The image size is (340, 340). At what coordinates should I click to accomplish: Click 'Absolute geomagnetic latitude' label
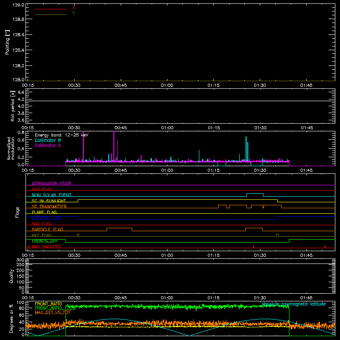pos(294,304)
